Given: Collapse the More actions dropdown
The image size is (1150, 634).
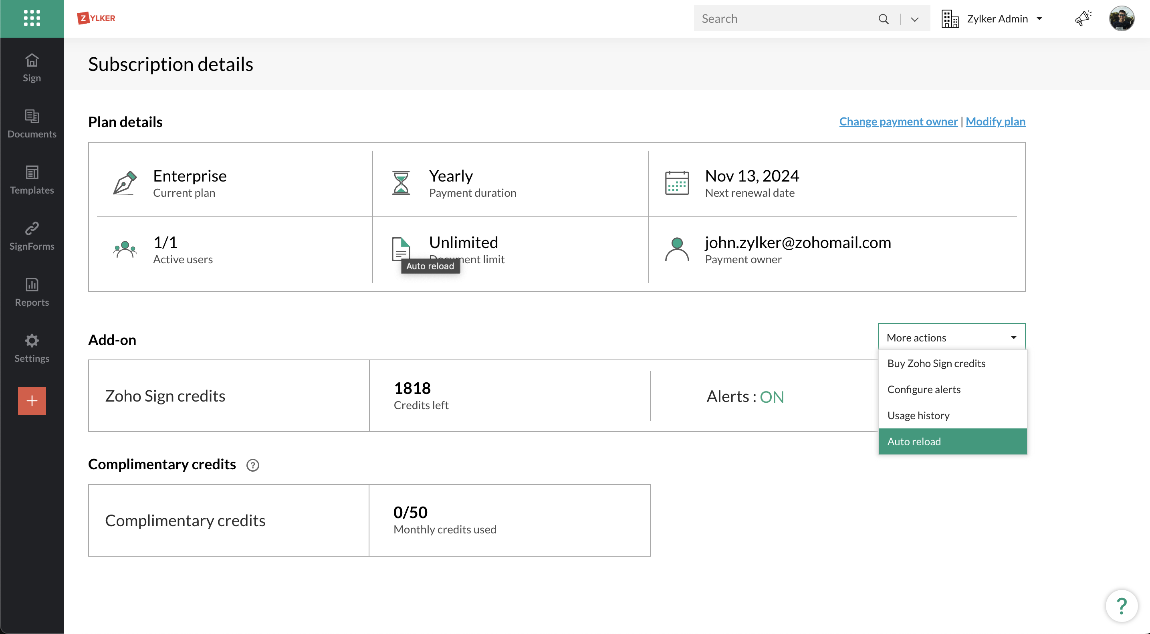Looking at the screenshot, I should (x=951, y=337).
